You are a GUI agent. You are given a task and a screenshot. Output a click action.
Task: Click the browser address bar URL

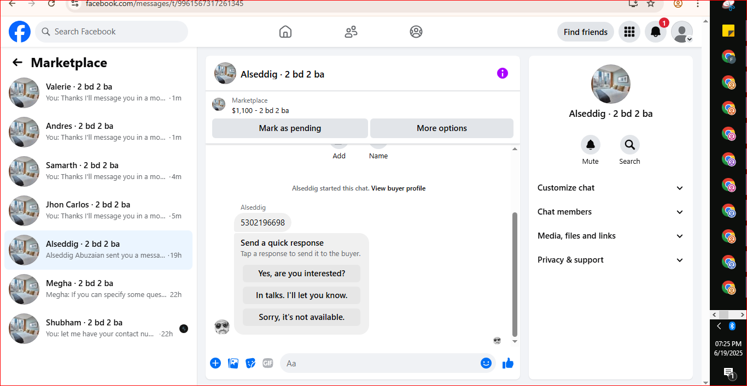click(164, 4)
